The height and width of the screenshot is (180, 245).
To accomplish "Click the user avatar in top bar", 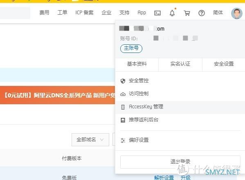I will click(x=237, y=13).
